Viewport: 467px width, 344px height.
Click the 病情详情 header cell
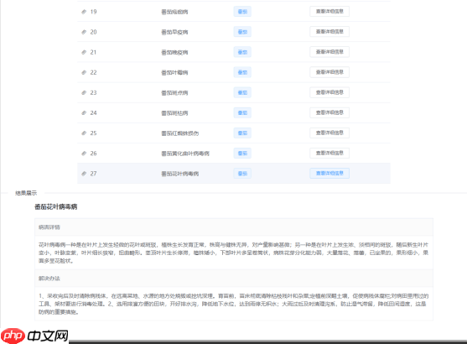tap(234, 227)
